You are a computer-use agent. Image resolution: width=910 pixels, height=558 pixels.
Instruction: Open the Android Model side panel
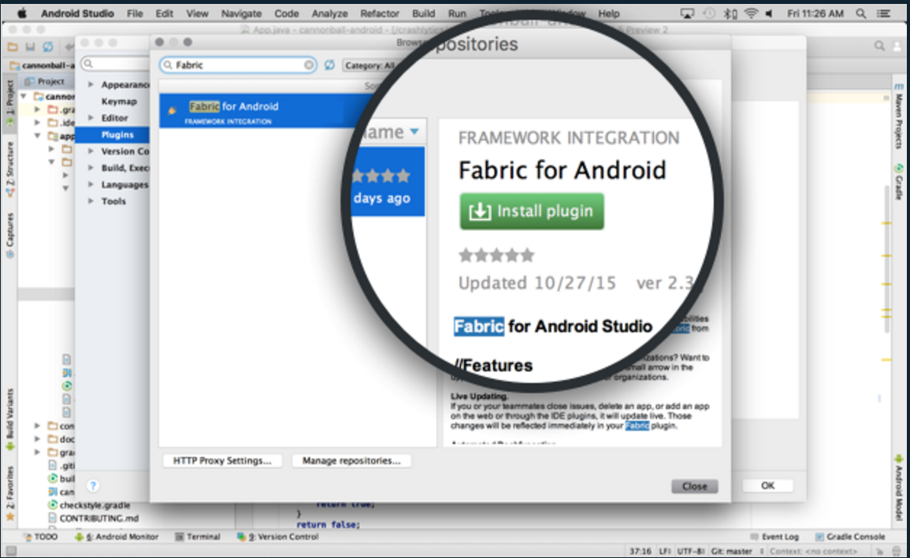(x=899, y=488)
